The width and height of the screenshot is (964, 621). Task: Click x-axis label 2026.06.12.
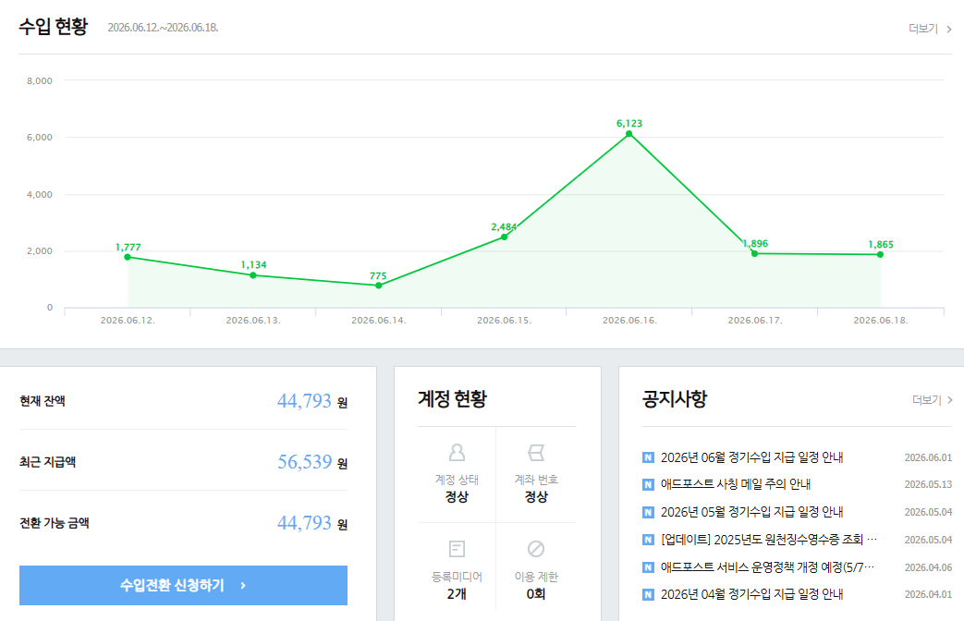128,321
